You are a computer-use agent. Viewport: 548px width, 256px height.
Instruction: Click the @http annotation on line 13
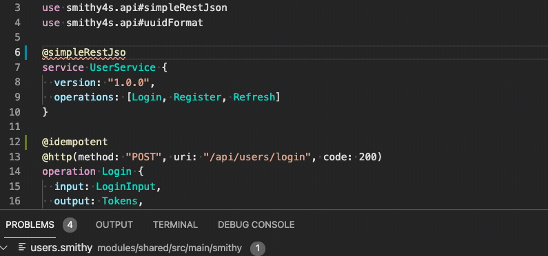[57, 157]
